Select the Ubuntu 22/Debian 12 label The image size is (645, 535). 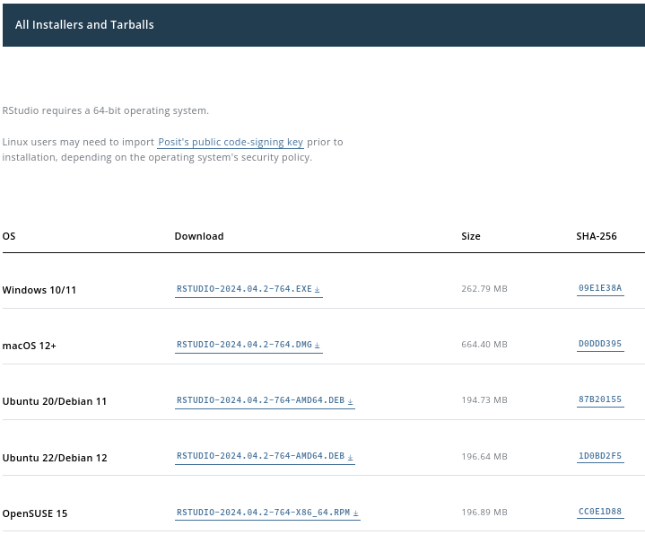click(x=55, y=458)
